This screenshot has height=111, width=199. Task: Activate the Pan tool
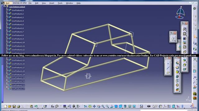[x=94, y=106]
